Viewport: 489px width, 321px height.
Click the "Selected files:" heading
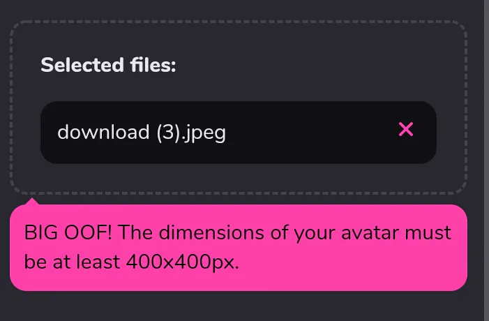click(x=108, y=66)
